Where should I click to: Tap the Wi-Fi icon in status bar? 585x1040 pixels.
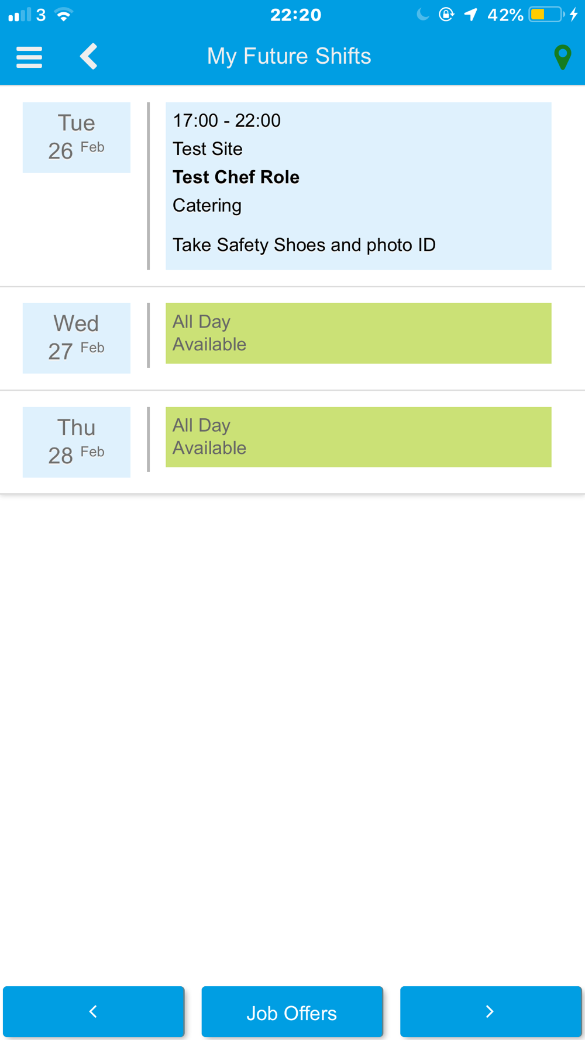[64, 15]
